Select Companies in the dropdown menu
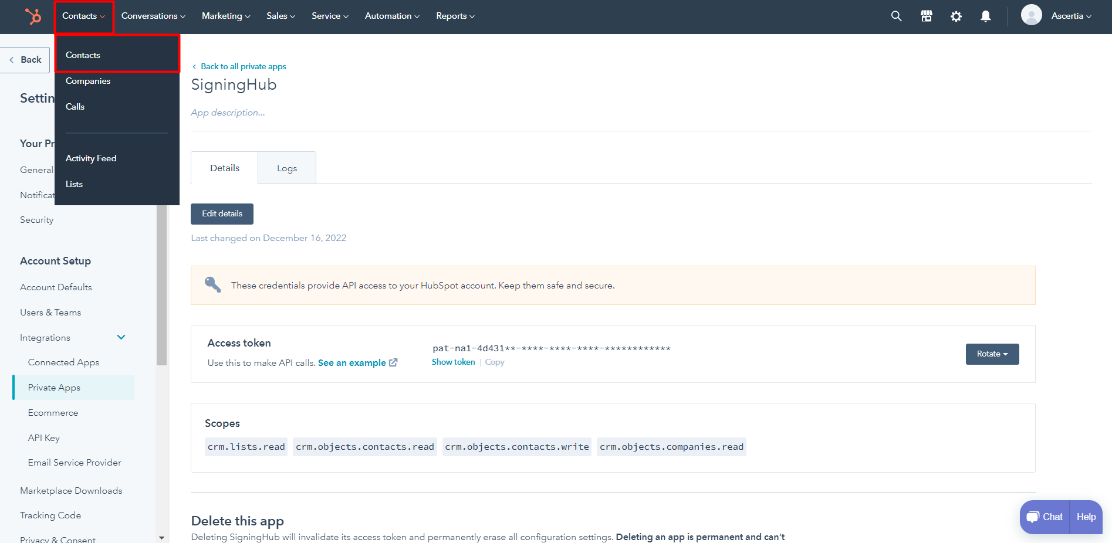Image resolution: width=1112 pixels, height=543 pixels. click(117, 81)
